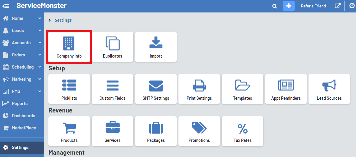
Task: Click the blue plus add button
Action: (289, 6)
